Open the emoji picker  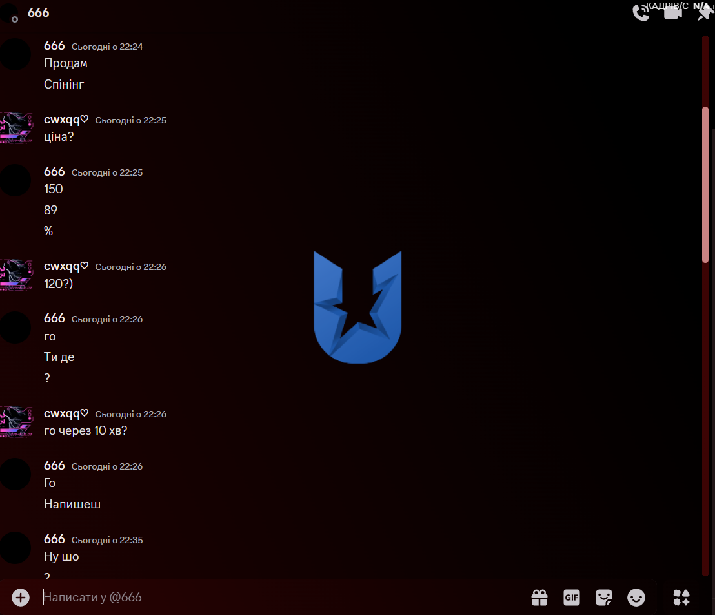[x=636, y=597]
